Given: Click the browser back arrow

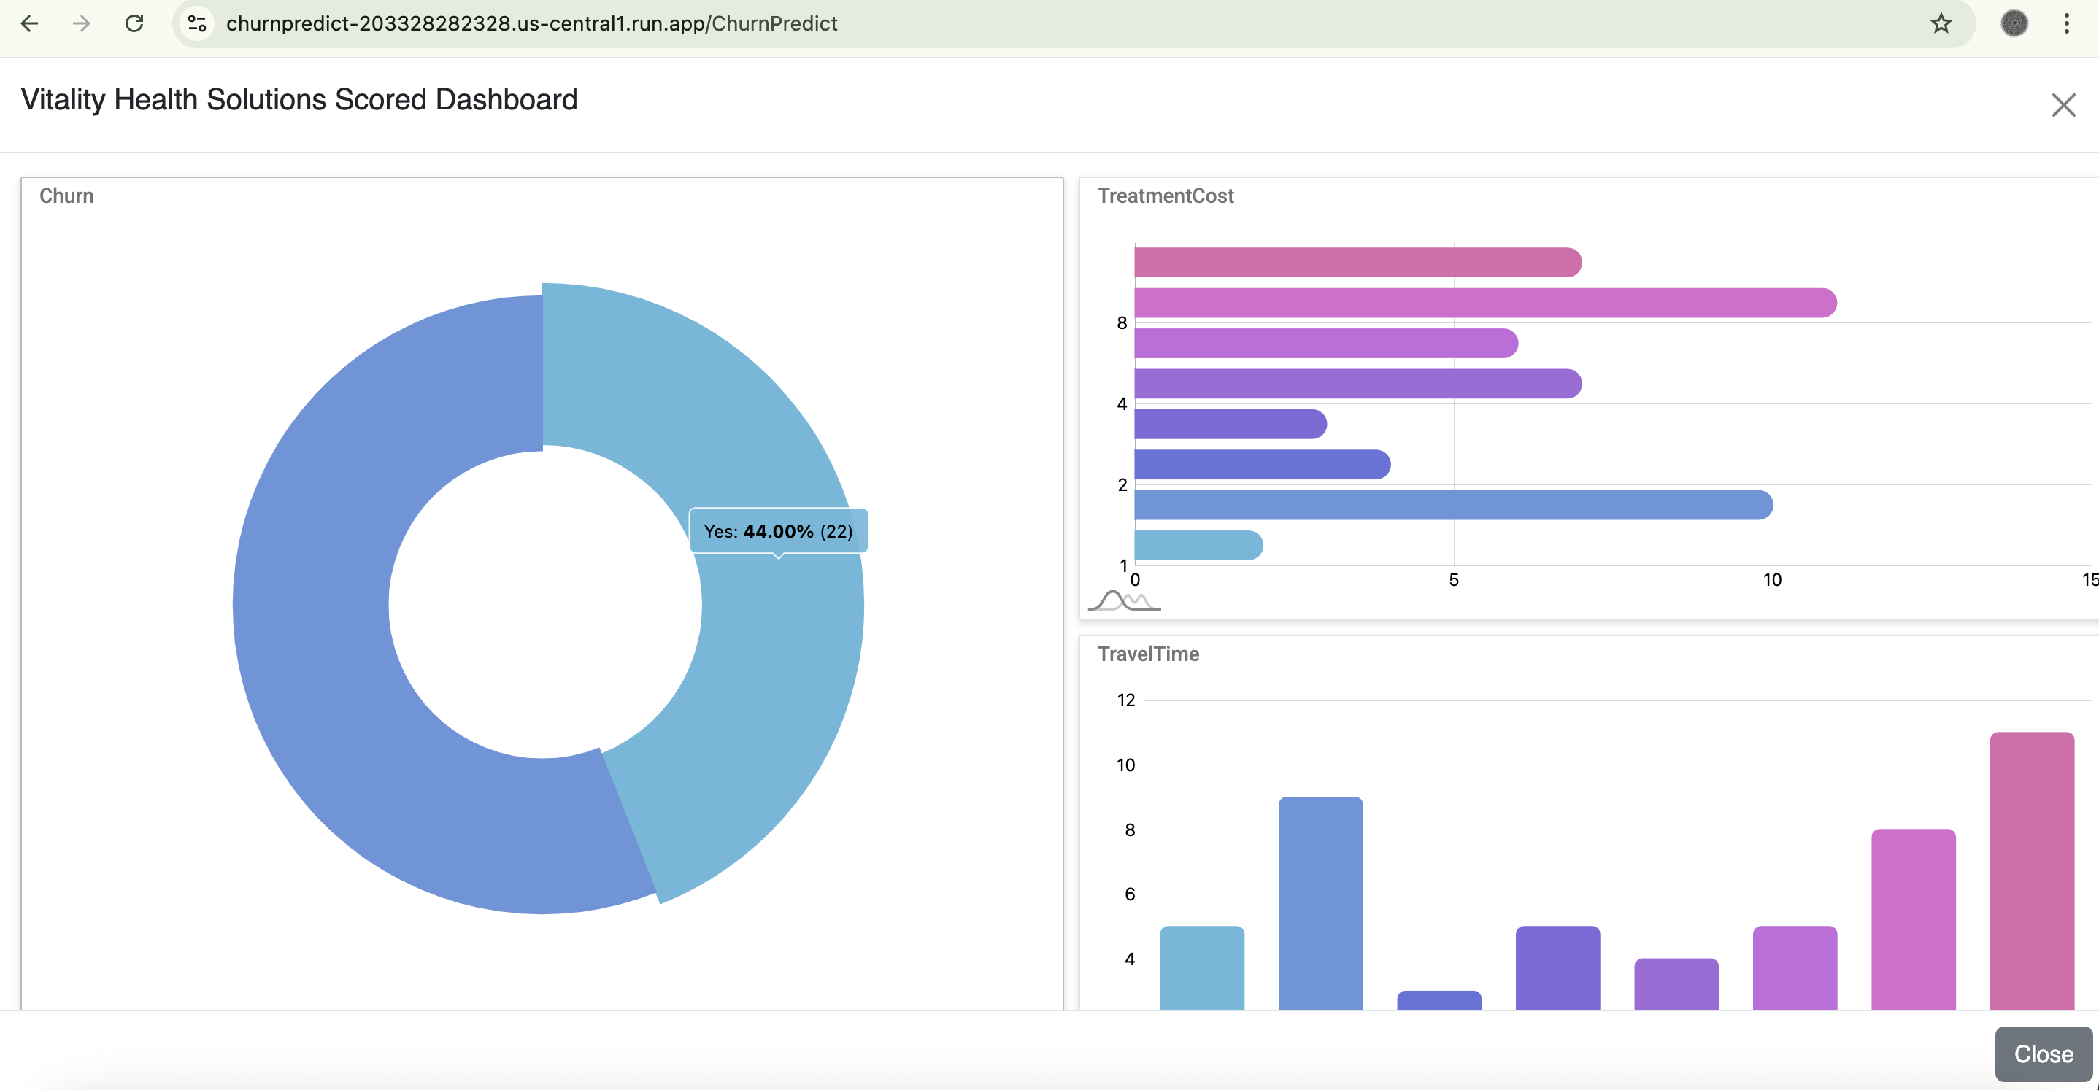Looking at the screenshot, I should click(x=29, y=23).
